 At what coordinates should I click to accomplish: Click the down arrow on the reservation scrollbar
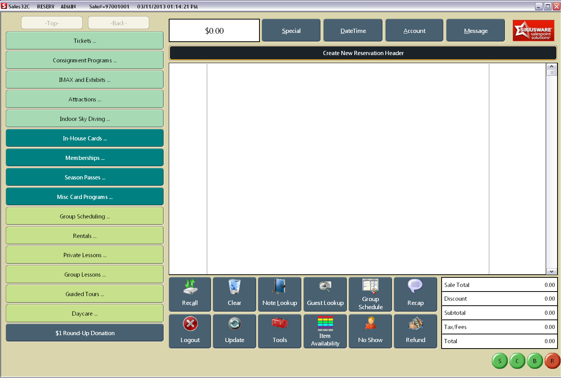[x=551, y=271]
